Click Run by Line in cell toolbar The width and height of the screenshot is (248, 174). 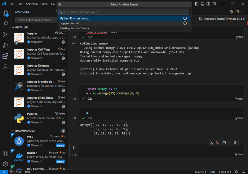(x=211, y=143)
